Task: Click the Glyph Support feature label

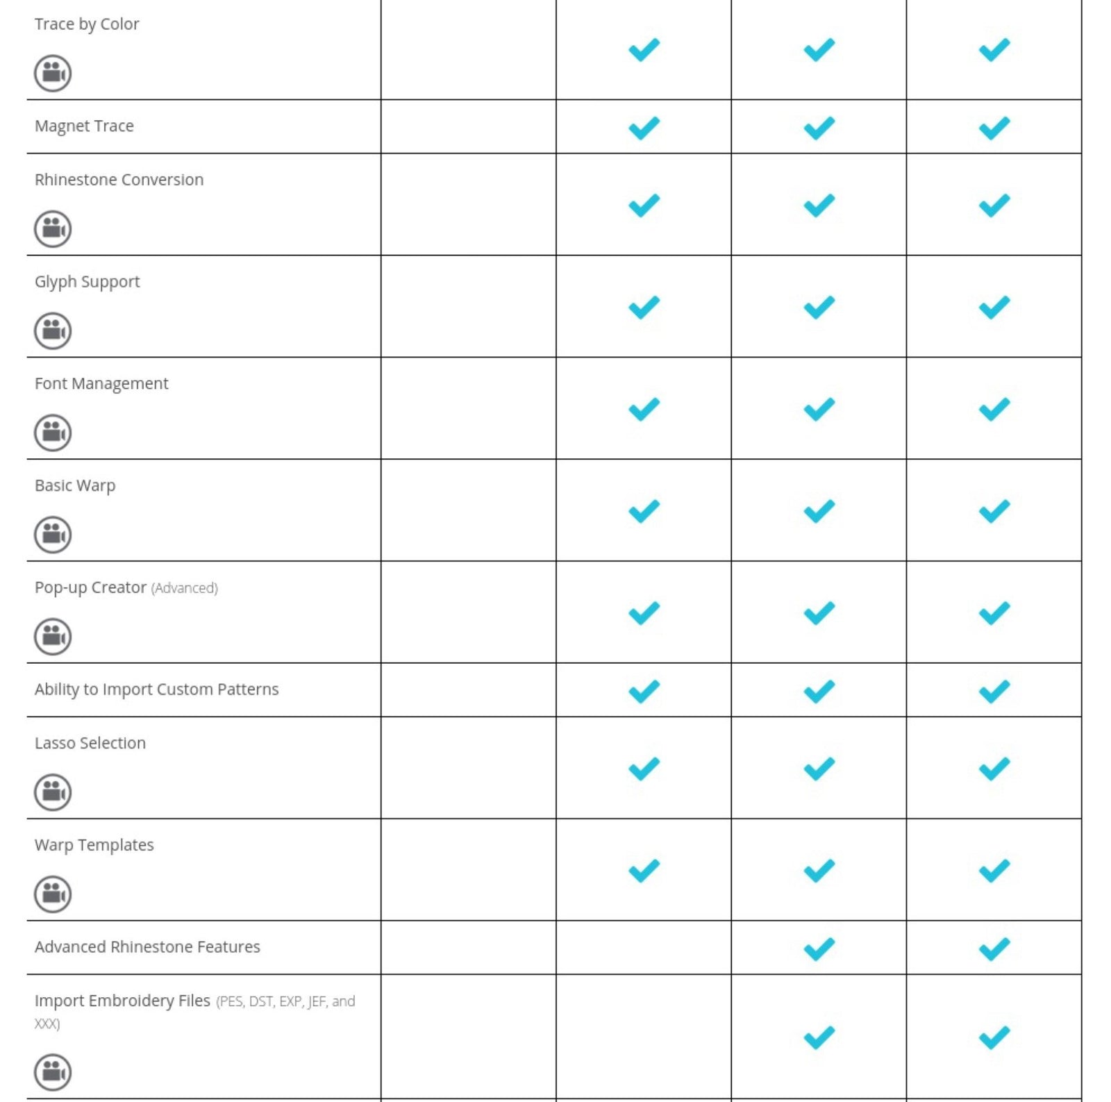Action: 87,282
